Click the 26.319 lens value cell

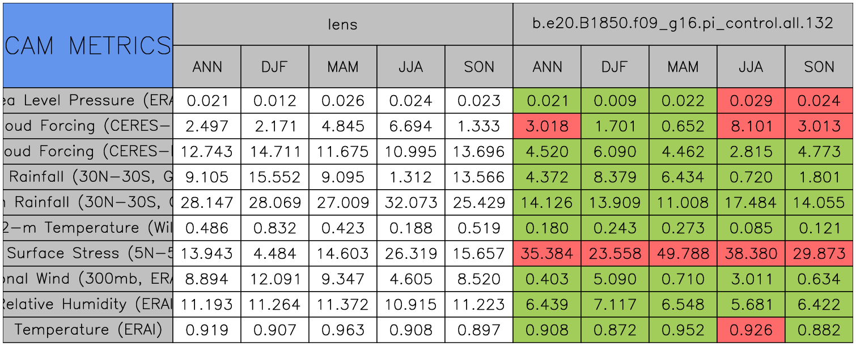[x=410, y=254]
